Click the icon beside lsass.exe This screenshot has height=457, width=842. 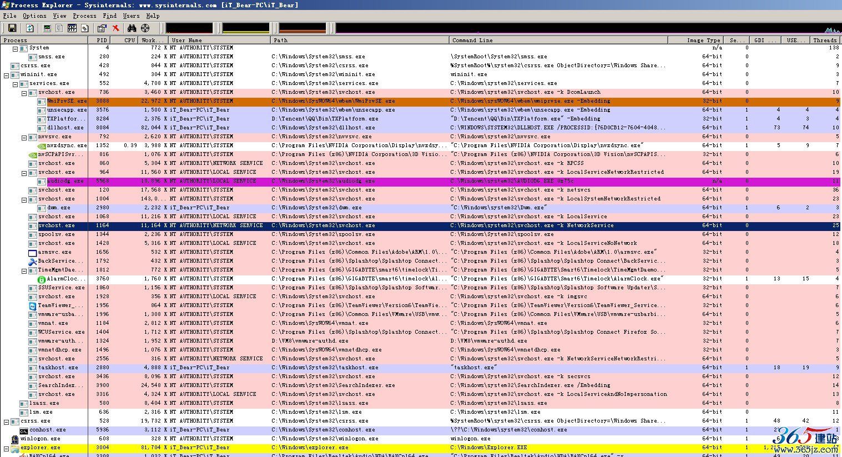24,403
